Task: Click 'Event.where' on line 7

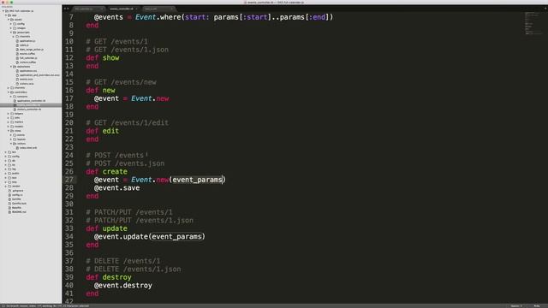Action: 158,17
